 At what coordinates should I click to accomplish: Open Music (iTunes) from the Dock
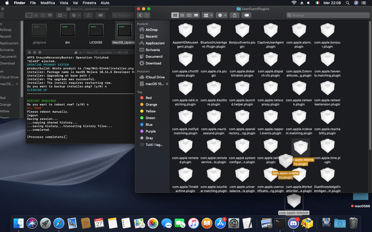point(193,223)
